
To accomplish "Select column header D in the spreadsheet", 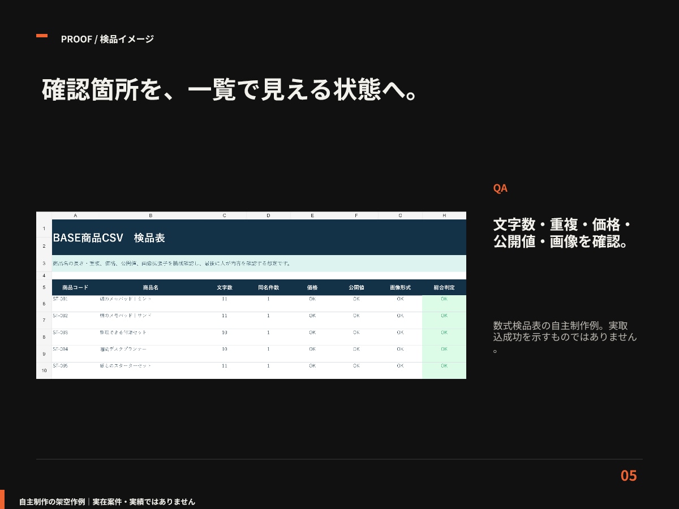I will [268, 215].
